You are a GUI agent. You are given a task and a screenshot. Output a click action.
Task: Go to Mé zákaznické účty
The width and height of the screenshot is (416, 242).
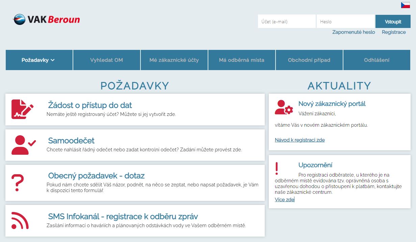pyautogui.click(x=174, y=60)
